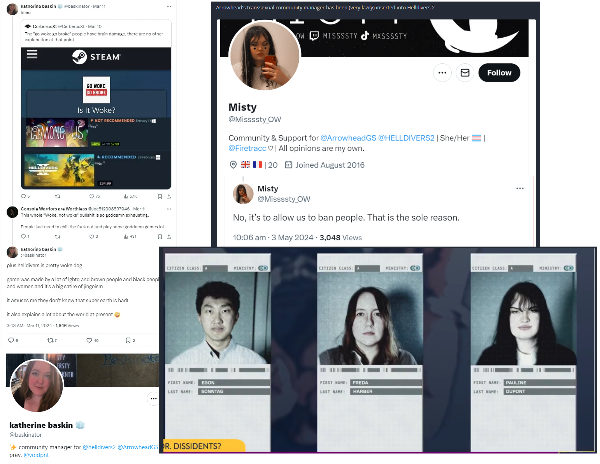Bookmark the tweet showing 2 bookmarks

128,340
